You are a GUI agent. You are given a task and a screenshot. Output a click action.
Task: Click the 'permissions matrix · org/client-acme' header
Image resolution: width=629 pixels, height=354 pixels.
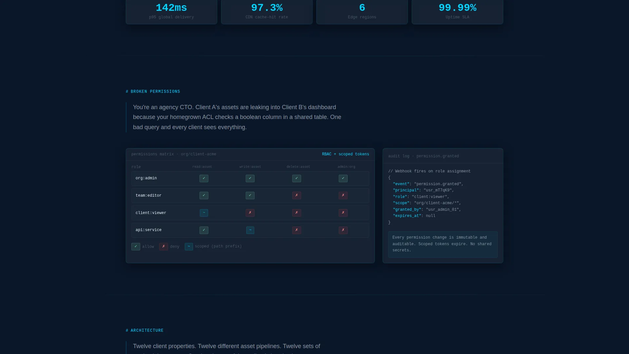point(174,154)
